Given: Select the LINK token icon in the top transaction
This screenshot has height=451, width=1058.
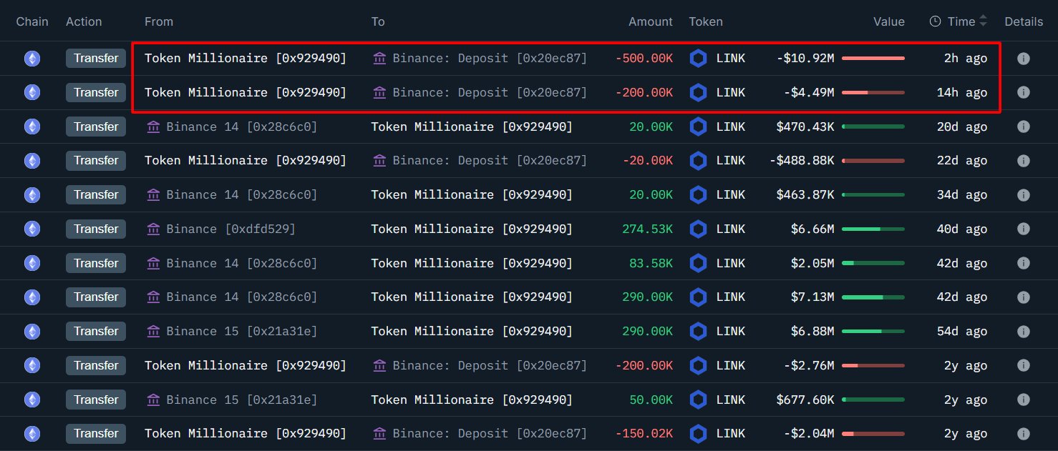Looking at the screenshot, I should click(x=698, y=58).
